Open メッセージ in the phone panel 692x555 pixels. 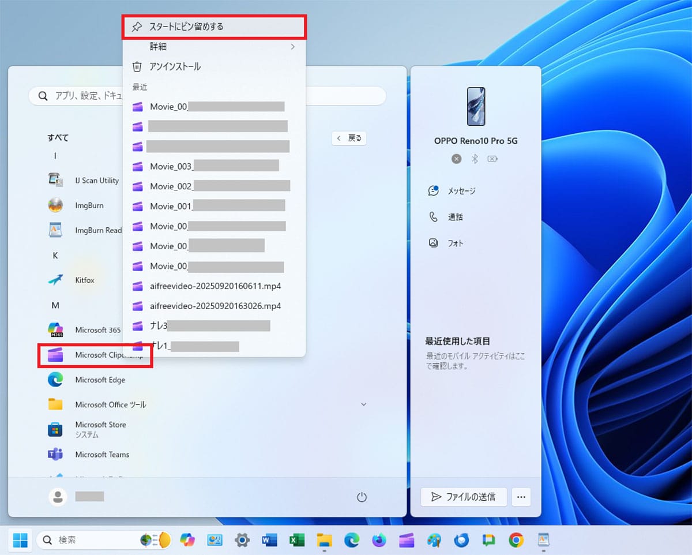452,191
